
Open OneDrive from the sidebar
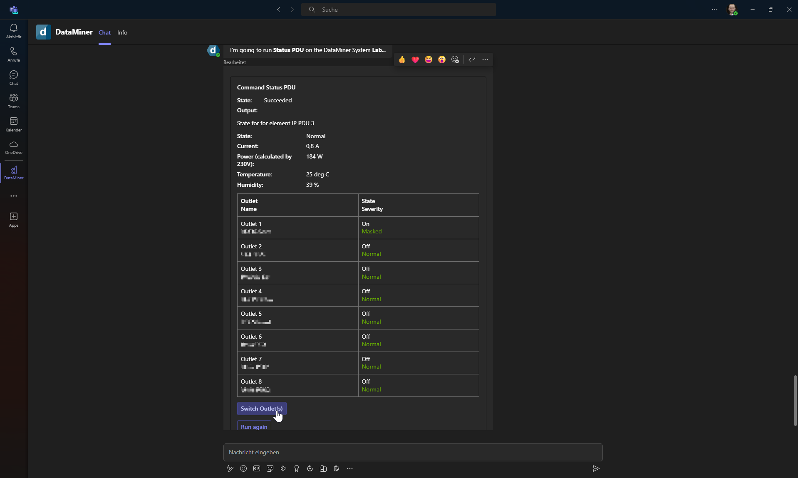pyautogui.click(x=14, y=147)
